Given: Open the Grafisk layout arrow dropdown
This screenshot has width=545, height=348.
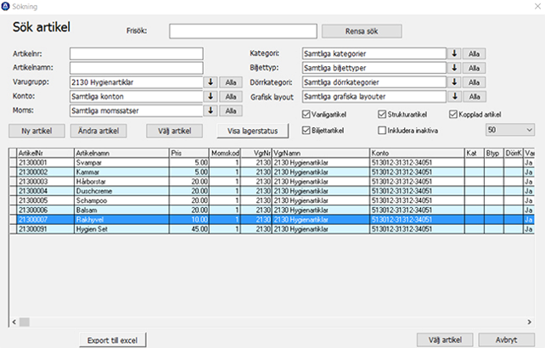Looking at the screenshot, I should (454, 96).
